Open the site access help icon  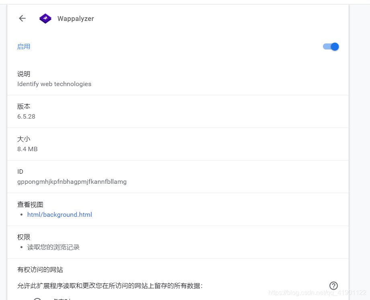[333, 286]
